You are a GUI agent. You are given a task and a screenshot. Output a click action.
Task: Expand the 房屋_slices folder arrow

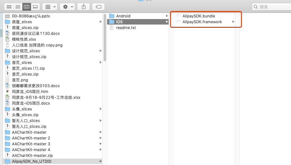[100, 22]
